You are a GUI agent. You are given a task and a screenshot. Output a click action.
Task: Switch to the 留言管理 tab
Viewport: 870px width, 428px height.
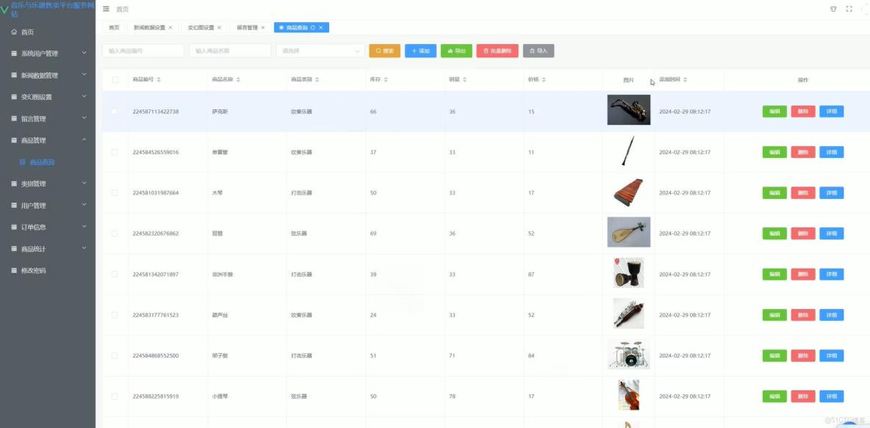point(248,27)
